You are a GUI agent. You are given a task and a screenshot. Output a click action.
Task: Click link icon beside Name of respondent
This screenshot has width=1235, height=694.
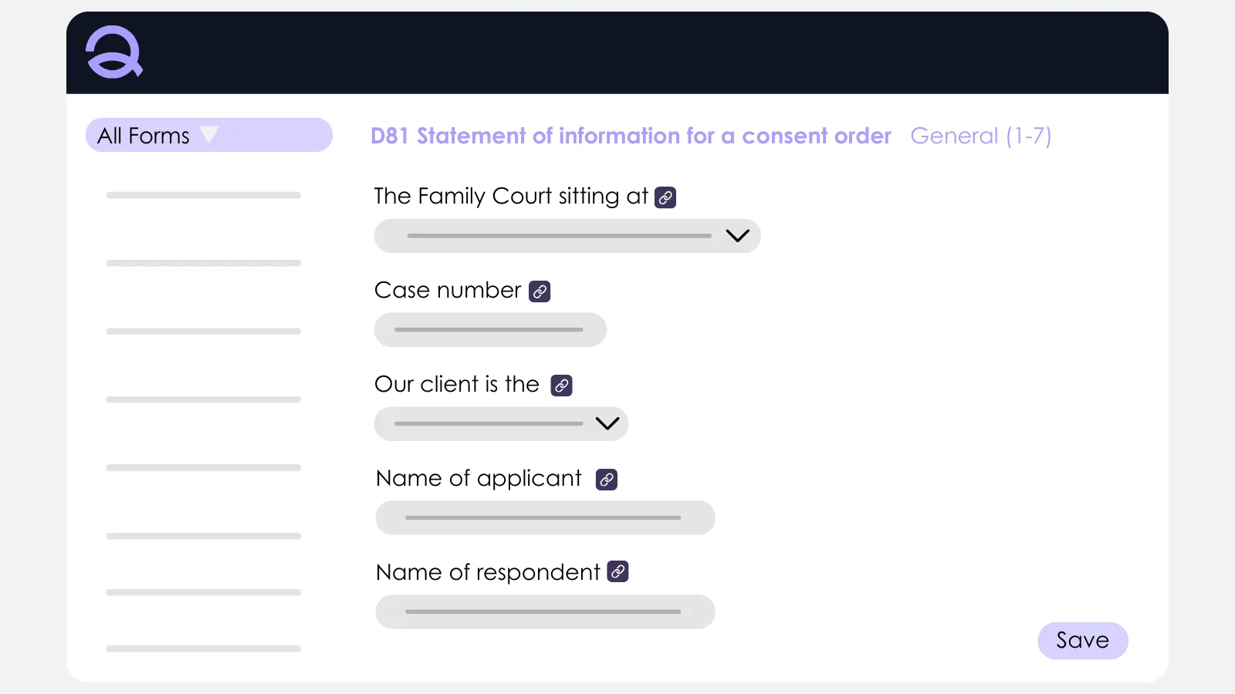point(618,572)
